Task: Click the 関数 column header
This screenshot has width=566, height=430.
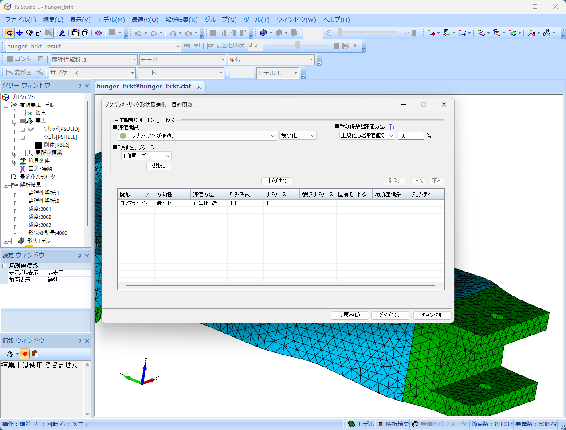Action: pyautogui.click(x=136, y=194)
